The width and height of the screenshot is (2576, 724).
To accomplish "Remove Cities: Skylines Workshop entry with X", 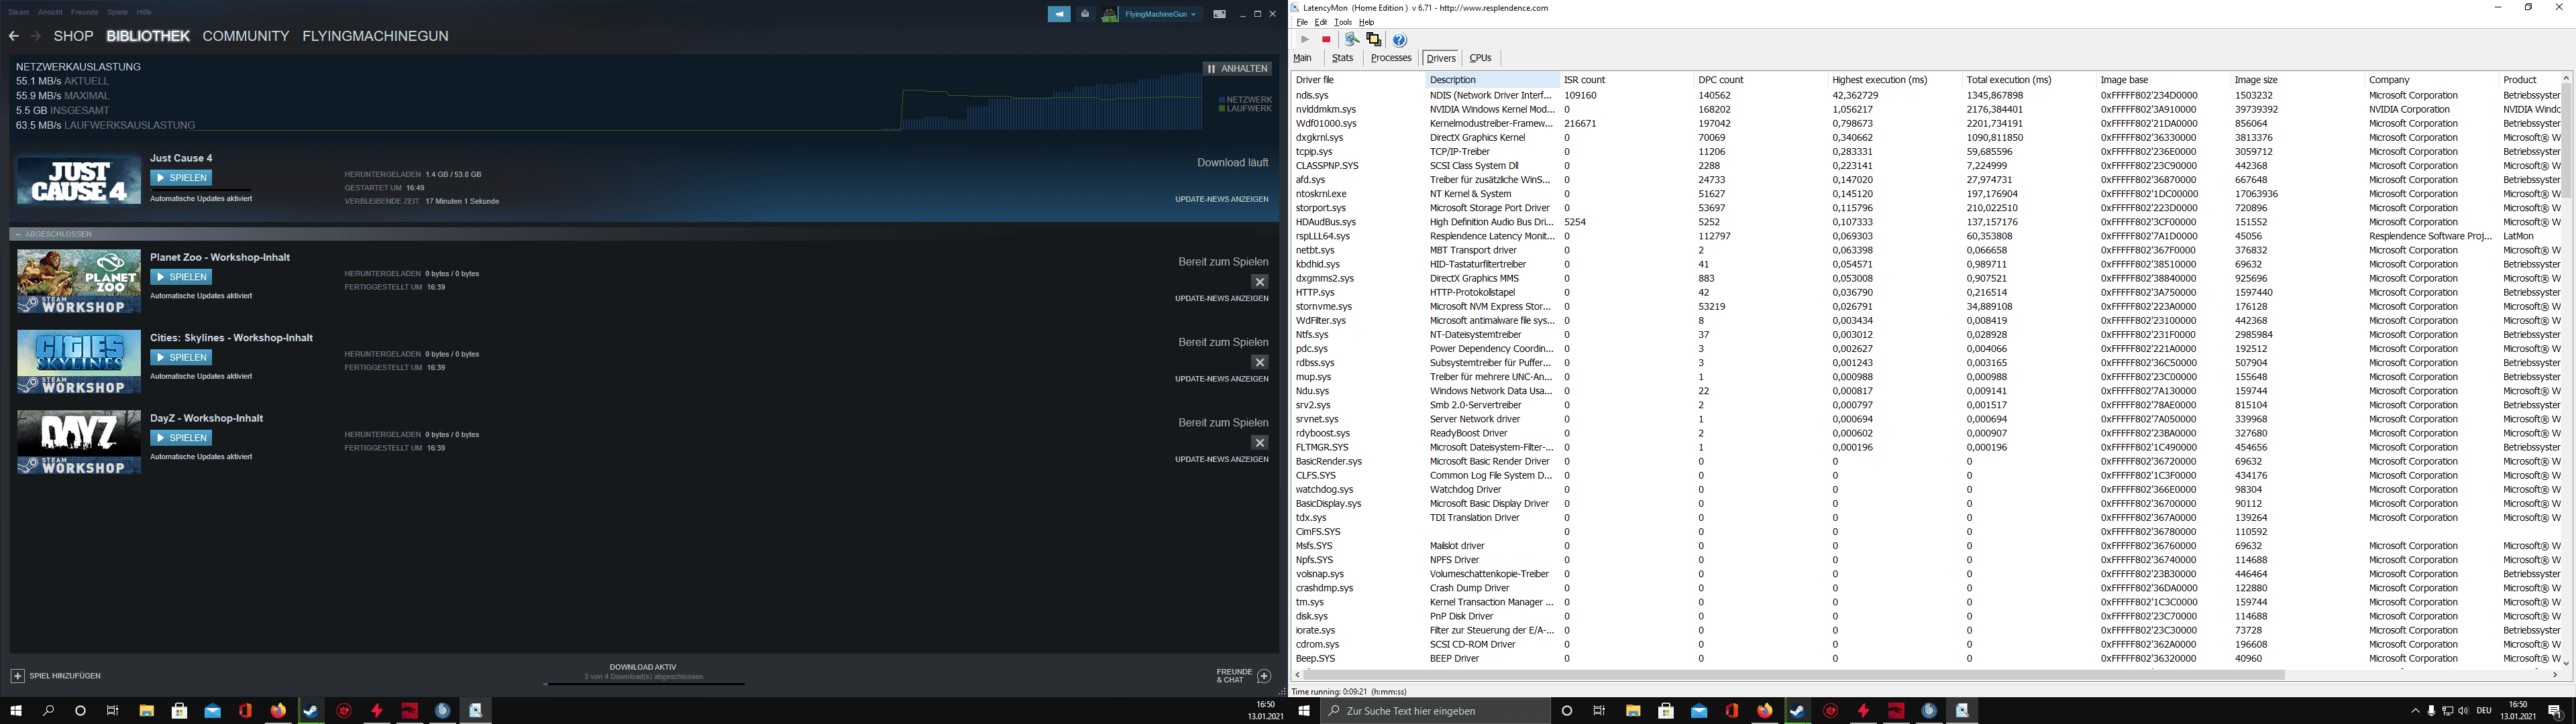I will [x=1260, y=362].
